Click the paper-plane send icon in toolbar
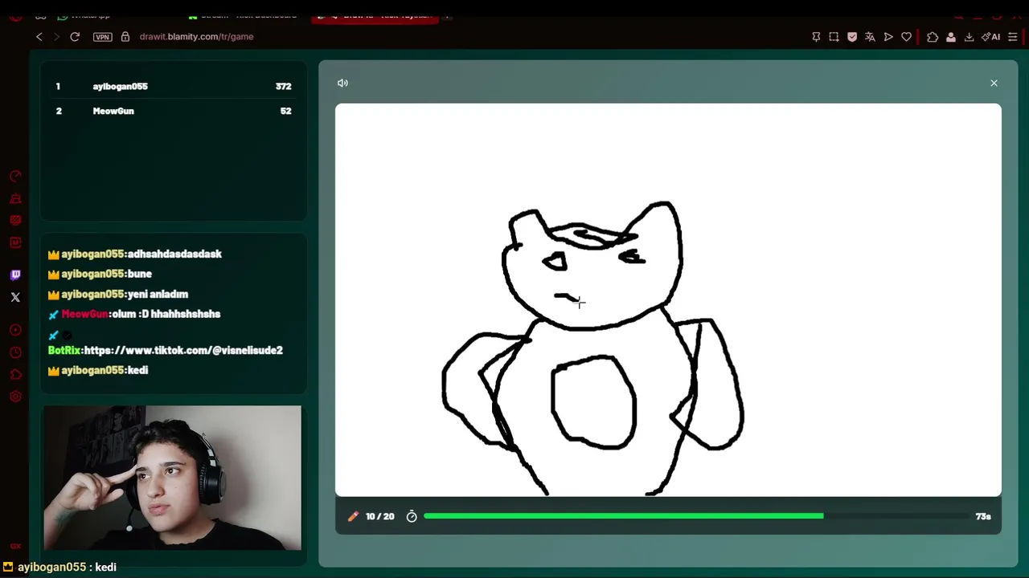This screenshot has height=578, width=1029. pyautogui.click(x=888, y=37)
